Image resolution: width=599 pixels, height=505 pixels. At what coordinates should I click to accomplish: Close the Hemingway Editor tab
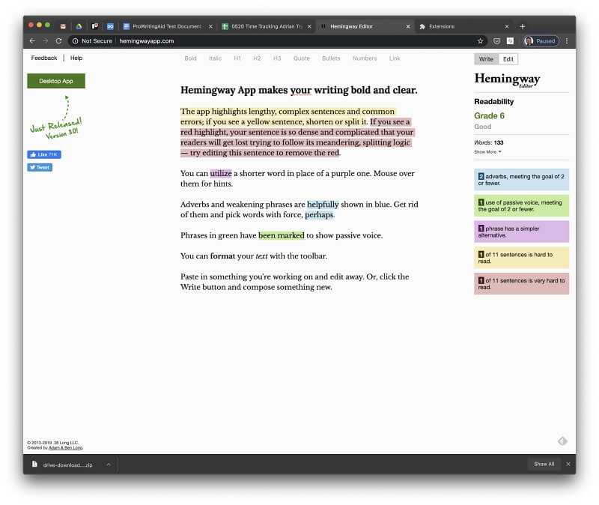tap(408, 26)
